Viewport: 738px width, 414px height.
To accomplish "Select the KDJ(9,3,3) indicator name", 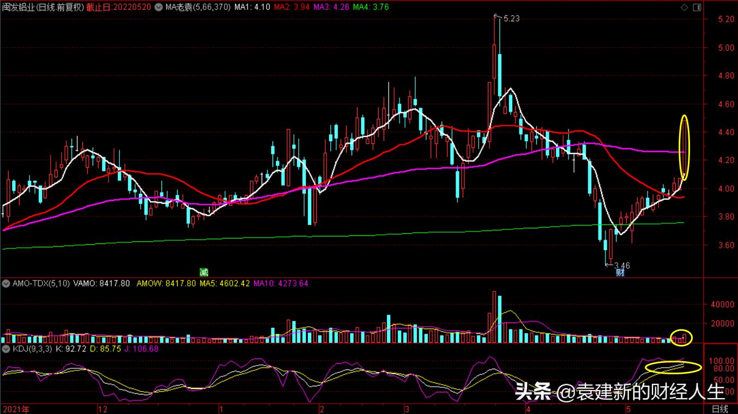I will coord(32,349).
